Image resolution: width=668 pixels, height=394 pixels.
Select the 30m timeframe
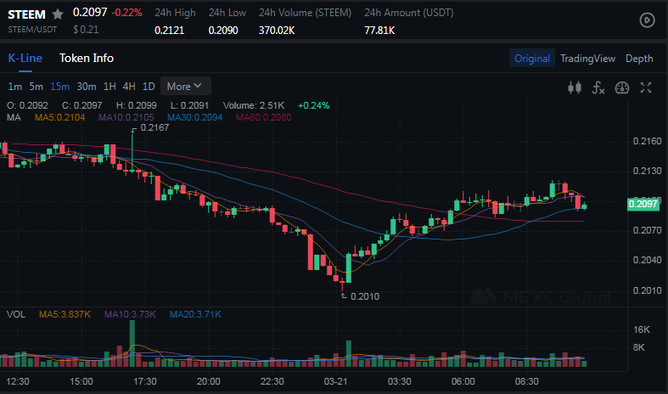pos(86,86)
